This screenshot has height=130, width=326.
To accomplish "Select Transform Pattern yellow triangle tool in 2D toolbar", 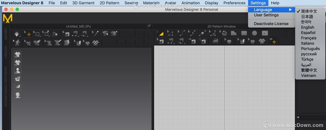I will (160, 33).
